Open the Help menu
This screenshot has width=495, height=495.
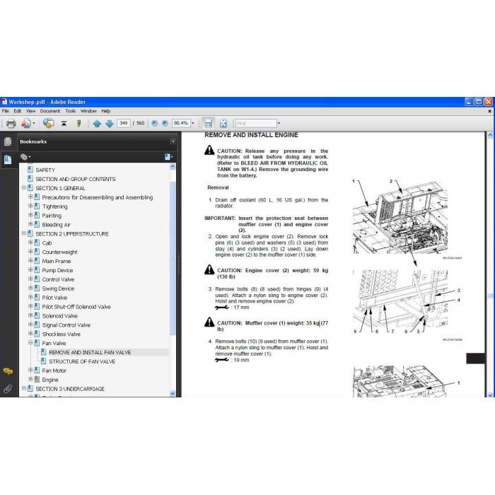[x=106, y=111]
